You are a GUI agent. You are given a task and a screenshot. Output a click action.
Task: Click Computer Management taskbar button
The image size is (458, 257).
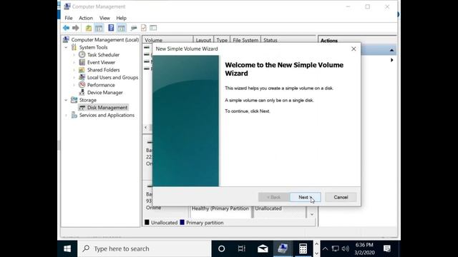tap(283, 249)
